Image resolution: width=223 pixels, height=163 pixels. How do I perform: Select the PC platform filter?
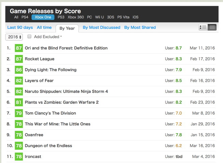(89, 17)
